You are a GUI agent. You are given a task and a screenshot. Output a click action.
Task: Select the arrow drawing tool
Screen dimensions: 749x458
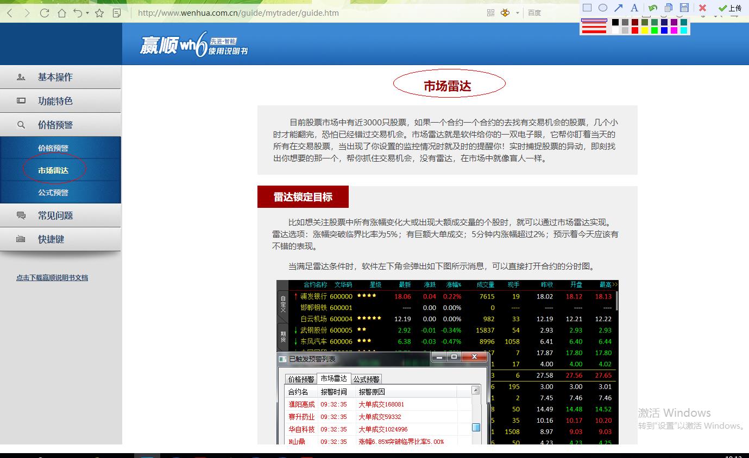[x=619, y=8]
